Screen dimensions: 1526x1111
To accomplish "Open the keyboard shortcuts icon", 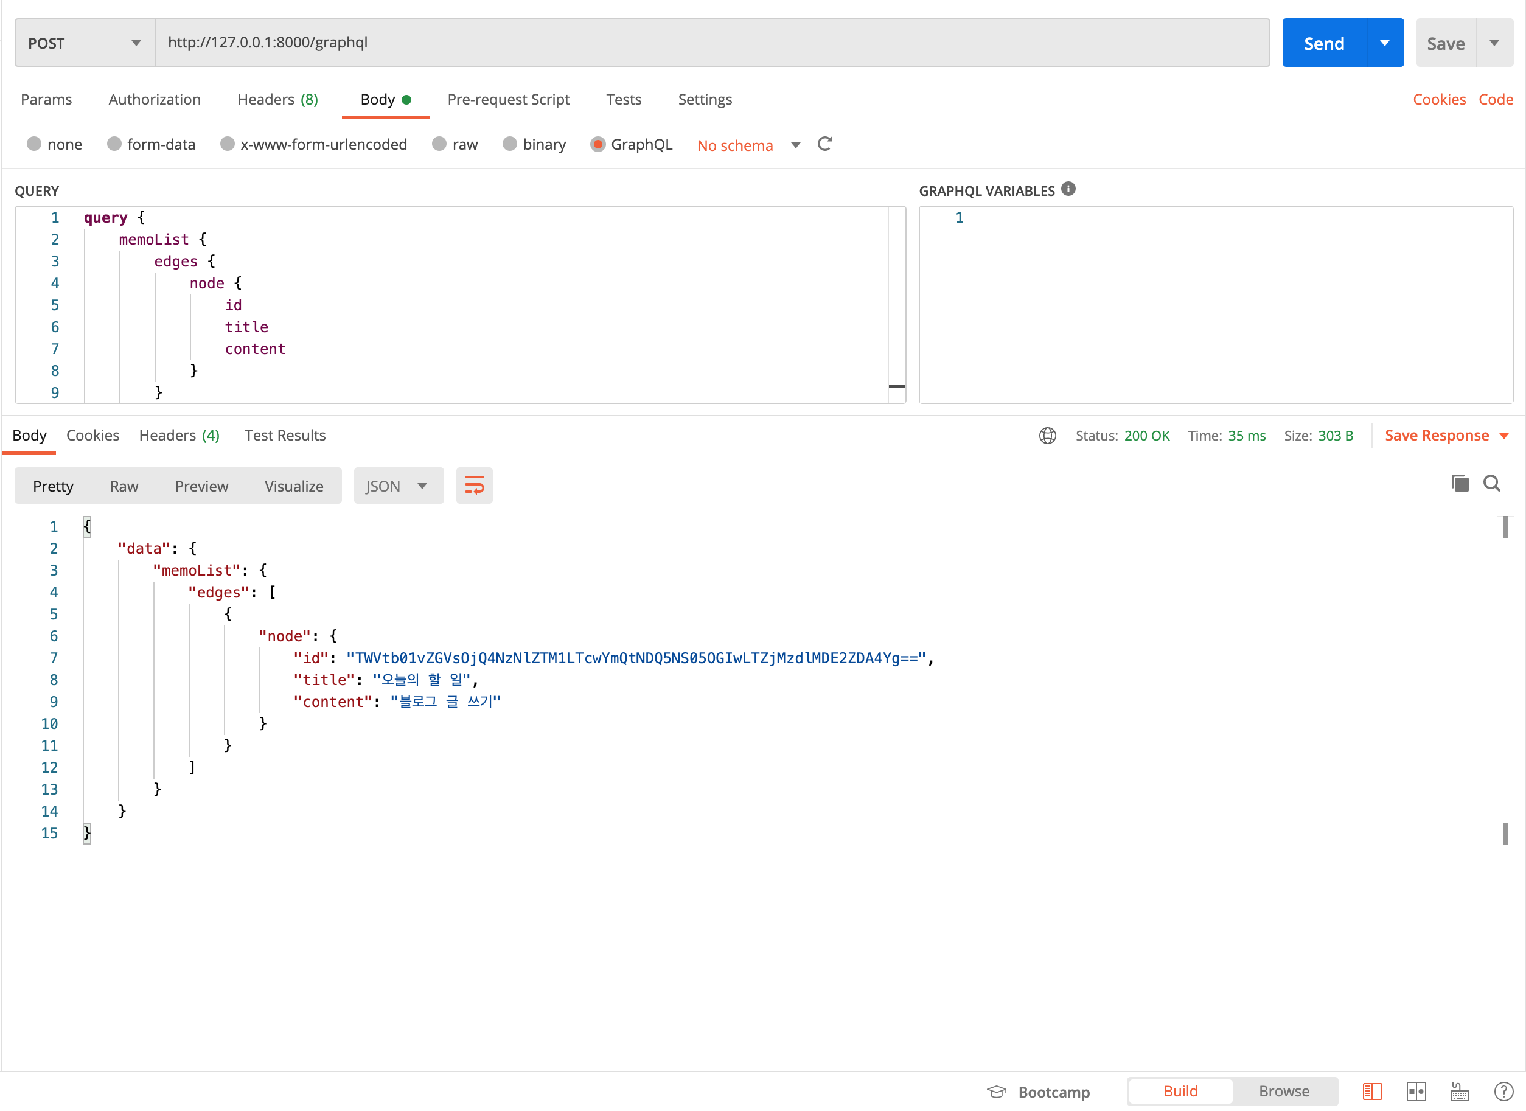I will point(1460,1091).
